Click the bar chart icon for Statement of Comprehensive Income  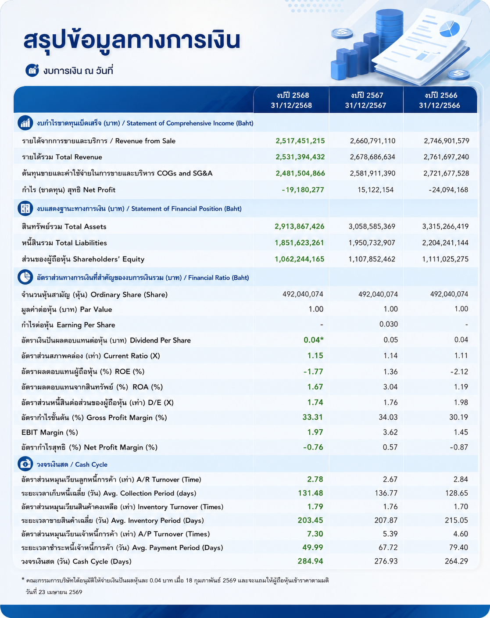25,123
